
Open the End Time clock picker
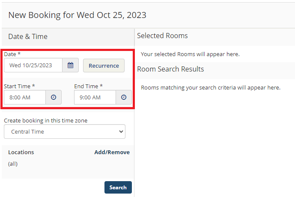[124, 97]
